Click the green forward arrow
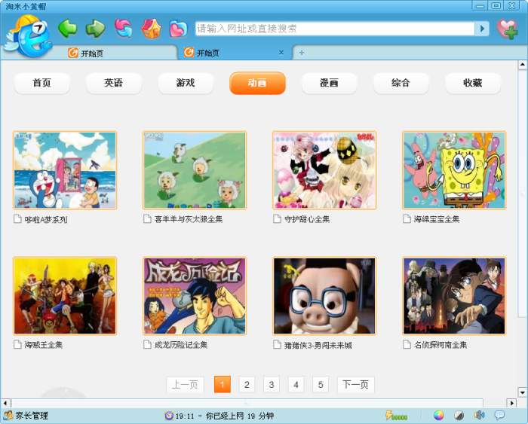This screenshot has height=424, width=528. tap(95, 29)
